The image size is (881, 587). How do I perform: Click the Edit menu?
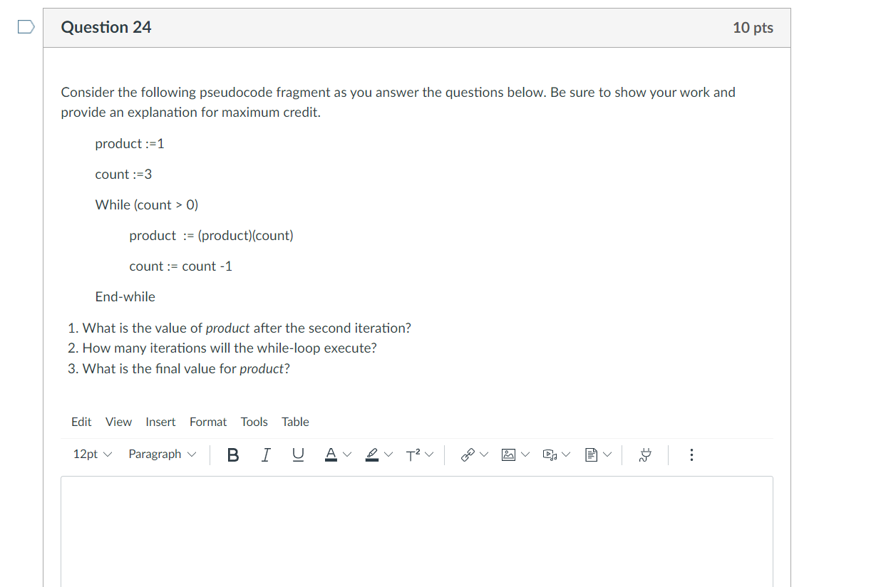[x=81, y=422]
